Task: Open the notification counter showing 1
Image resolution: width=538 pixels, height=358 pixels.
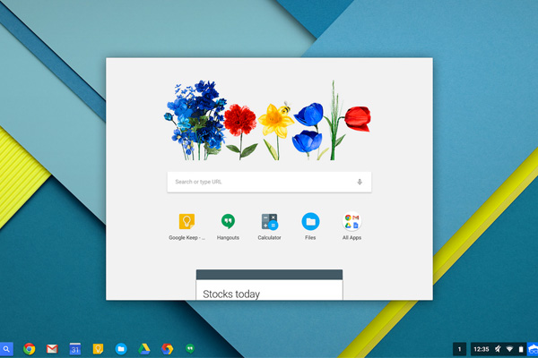Action: pyautogui.click(x=459, y=349)
